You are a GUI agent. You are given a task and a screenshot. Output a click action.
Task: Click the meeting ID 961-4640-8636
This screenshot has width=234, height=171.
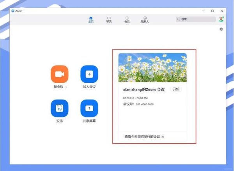pyautogui.click(x=145, y=104)
